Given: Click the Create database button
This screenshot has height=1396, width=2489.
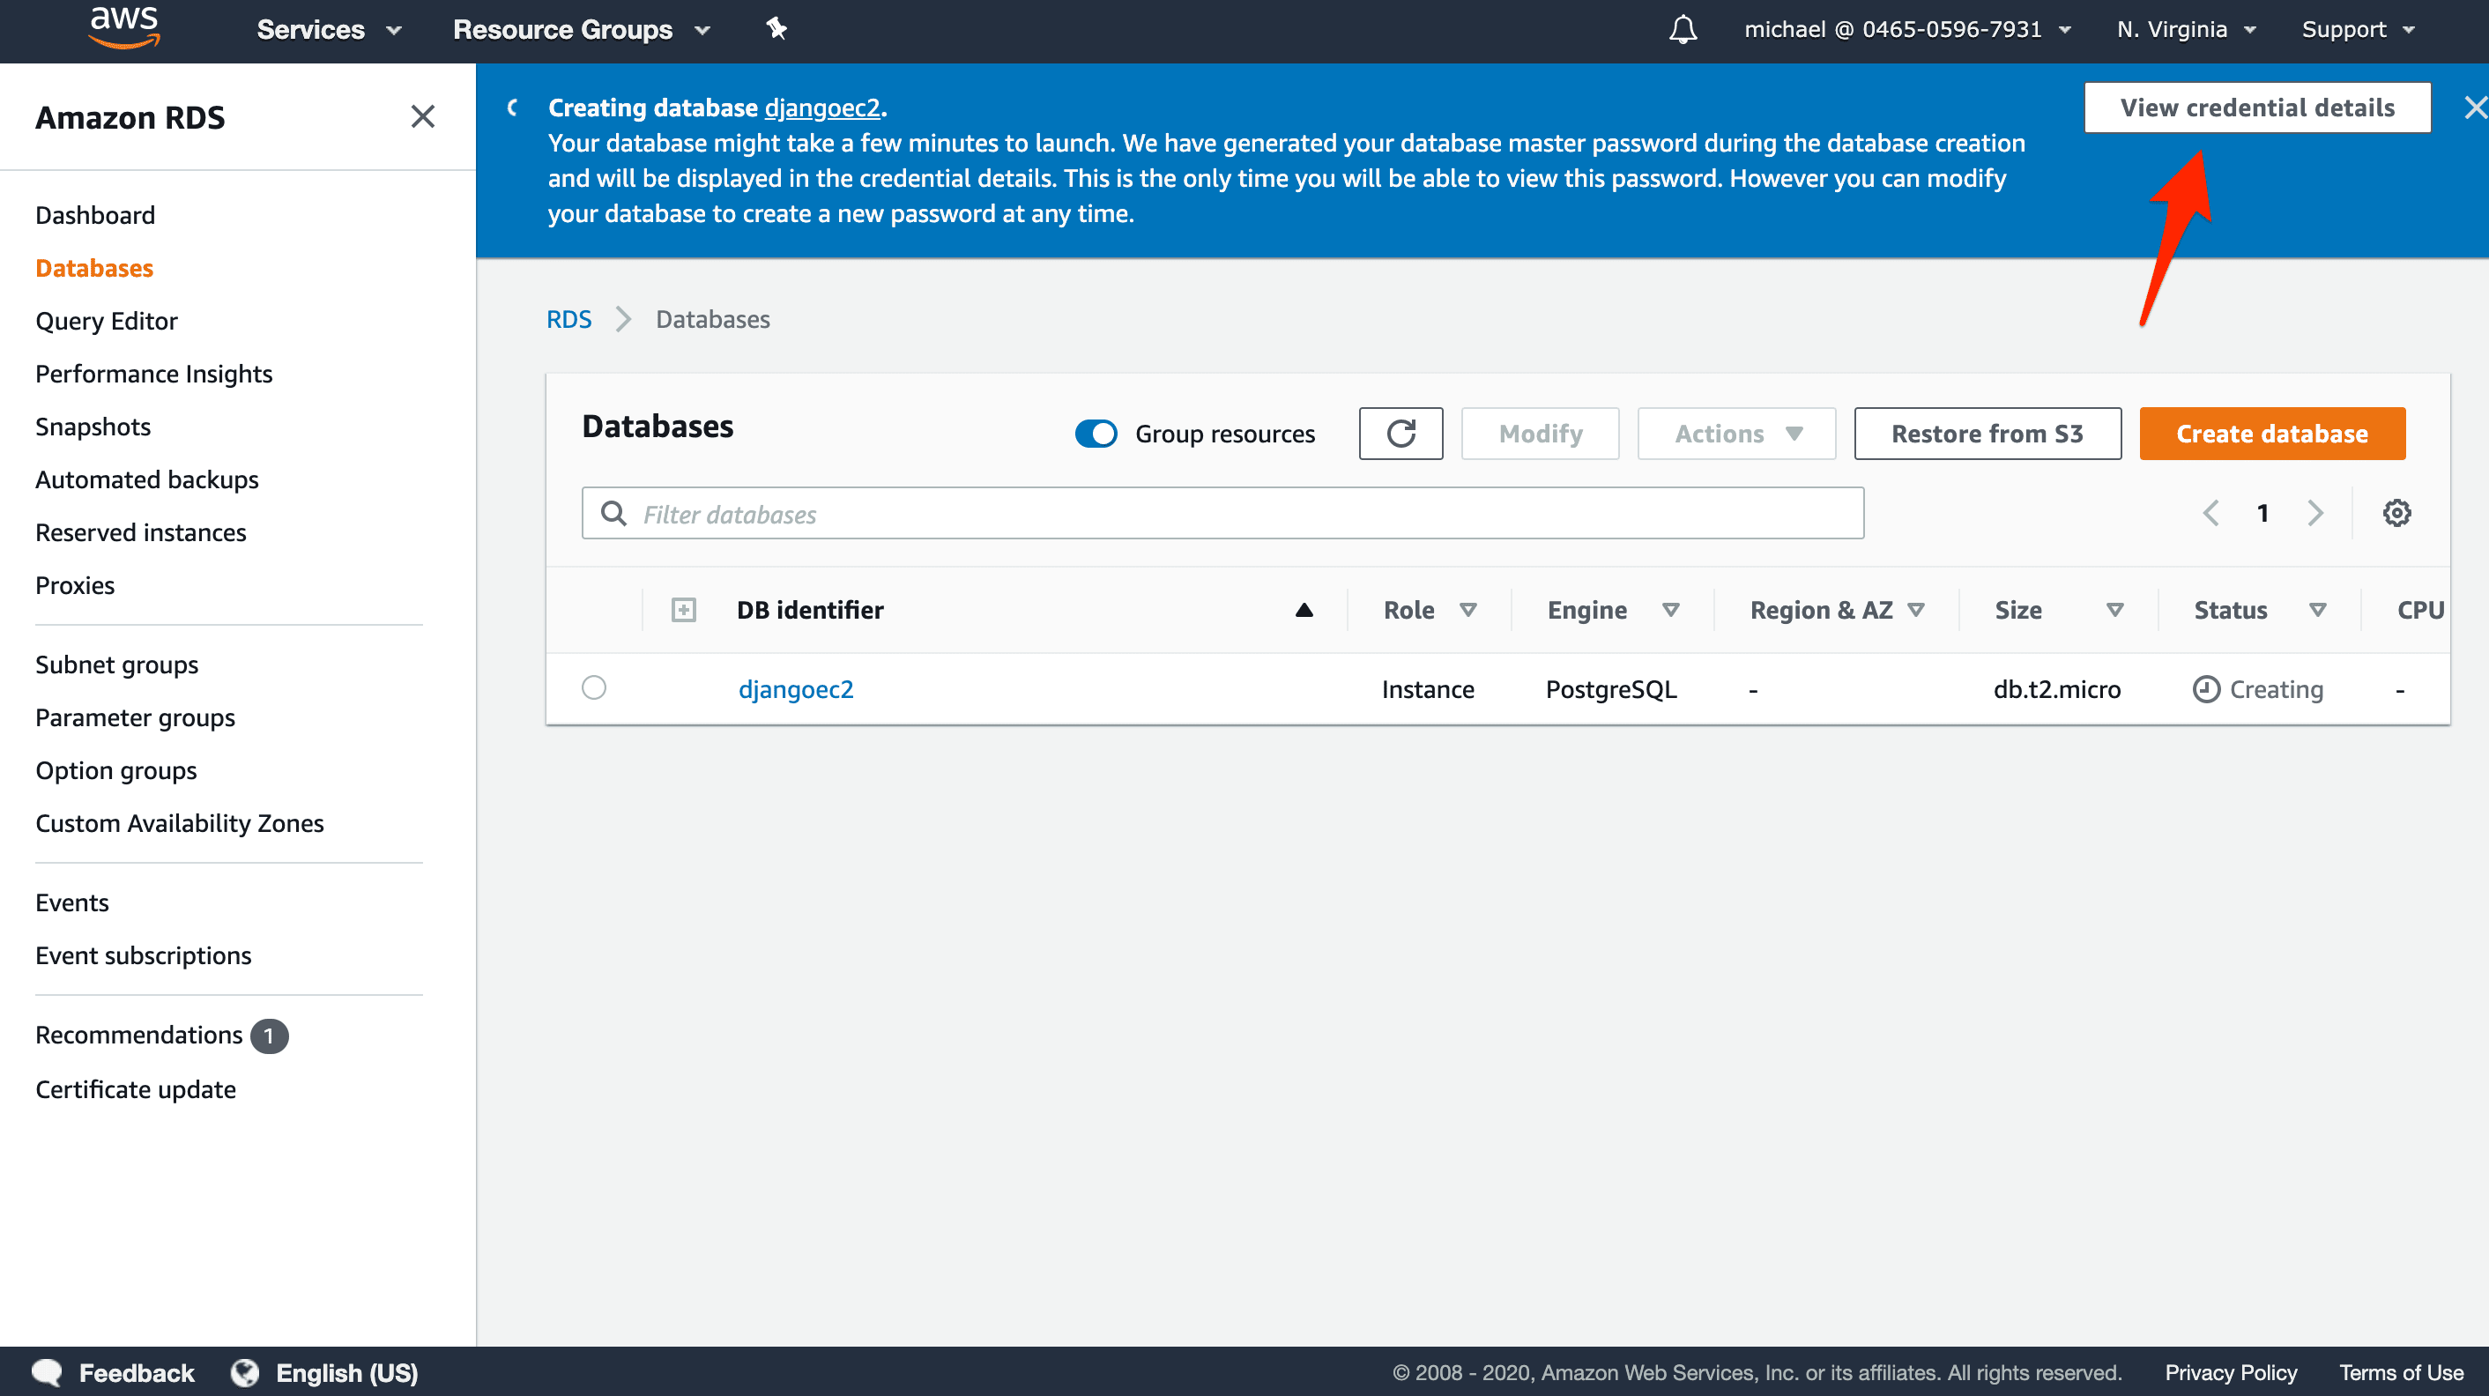Looking at the screenshot, I should (2271, 434).
